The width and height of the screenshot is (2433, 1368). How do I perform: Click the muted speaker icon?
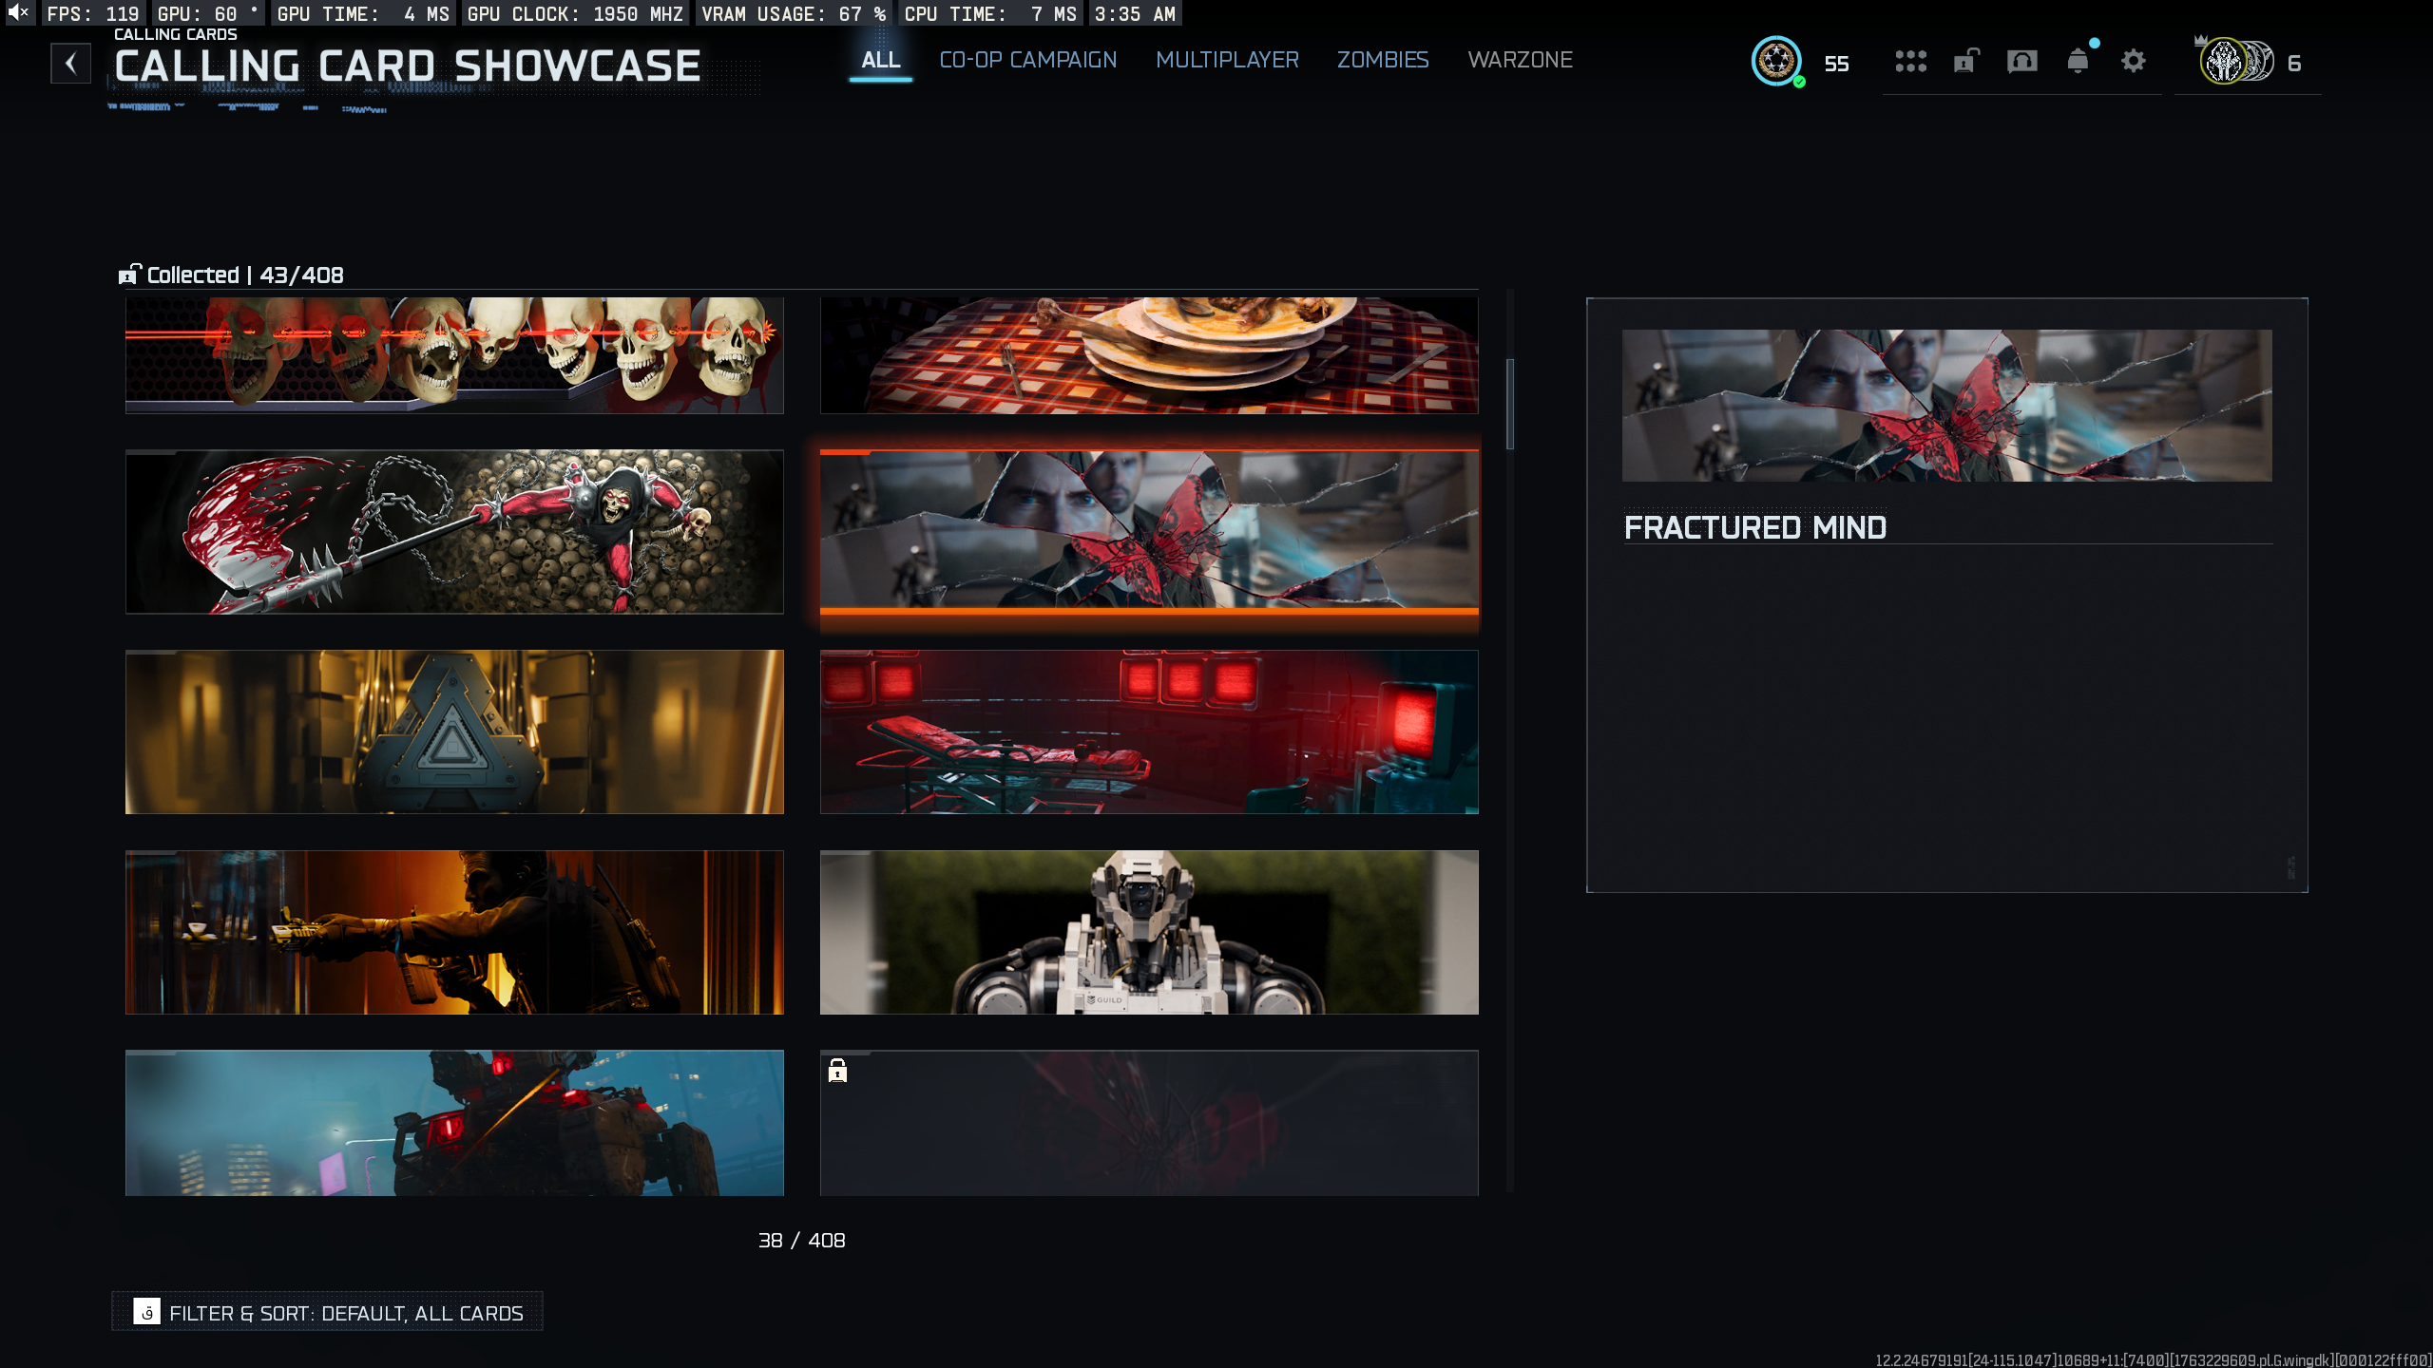point(19,13)
